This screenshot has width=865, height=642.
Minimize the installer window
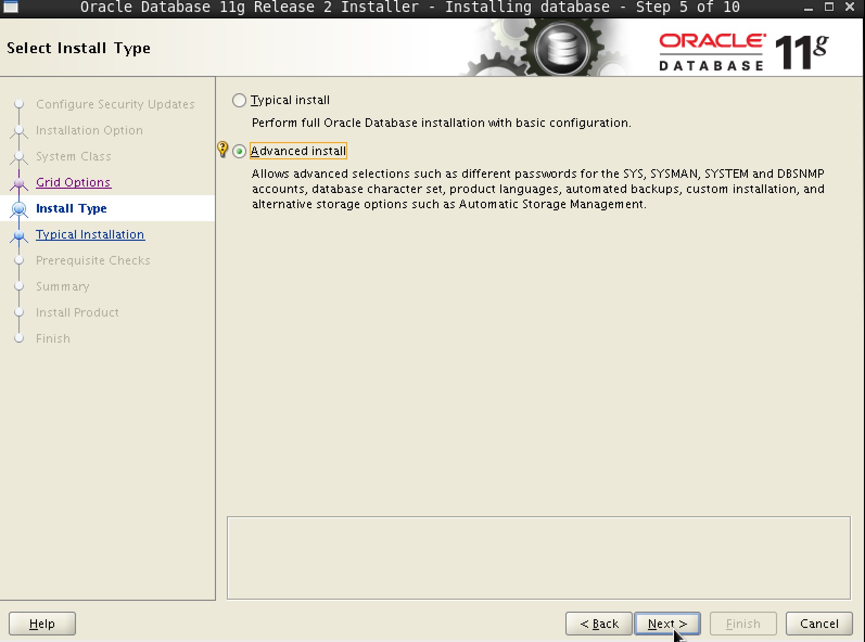coord(809,7)
